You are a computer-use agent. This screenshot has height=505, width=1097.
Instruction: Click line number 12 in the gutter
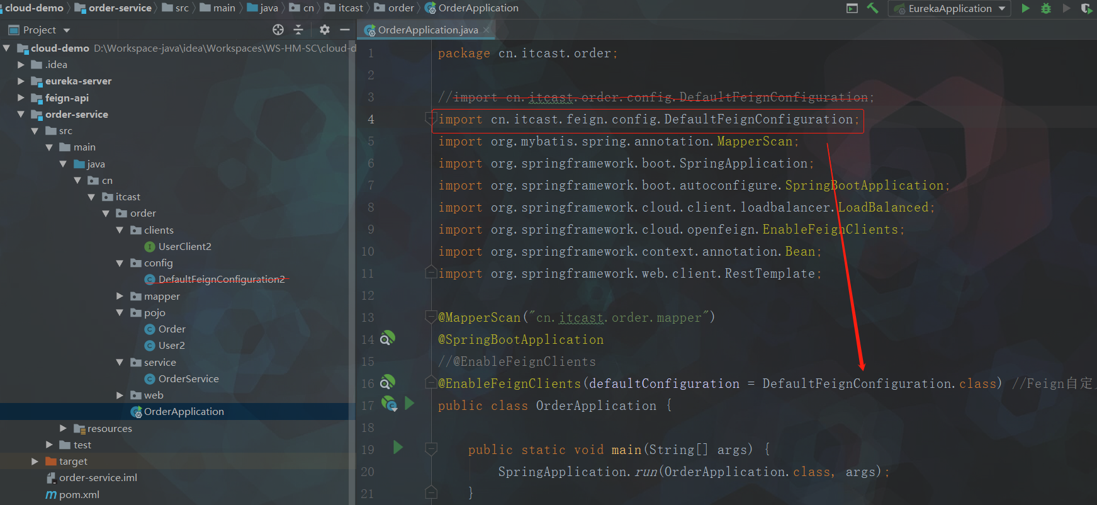tap(368, 295)
